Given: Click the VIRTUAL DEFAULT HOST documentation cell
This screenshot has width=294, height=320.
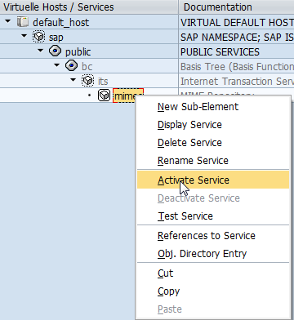Looking at the screenshot, I should (236, 22).
